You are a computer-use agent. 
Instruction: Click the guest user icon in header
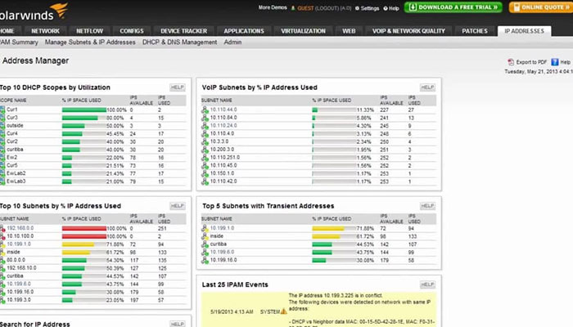[x=293, y=8]
